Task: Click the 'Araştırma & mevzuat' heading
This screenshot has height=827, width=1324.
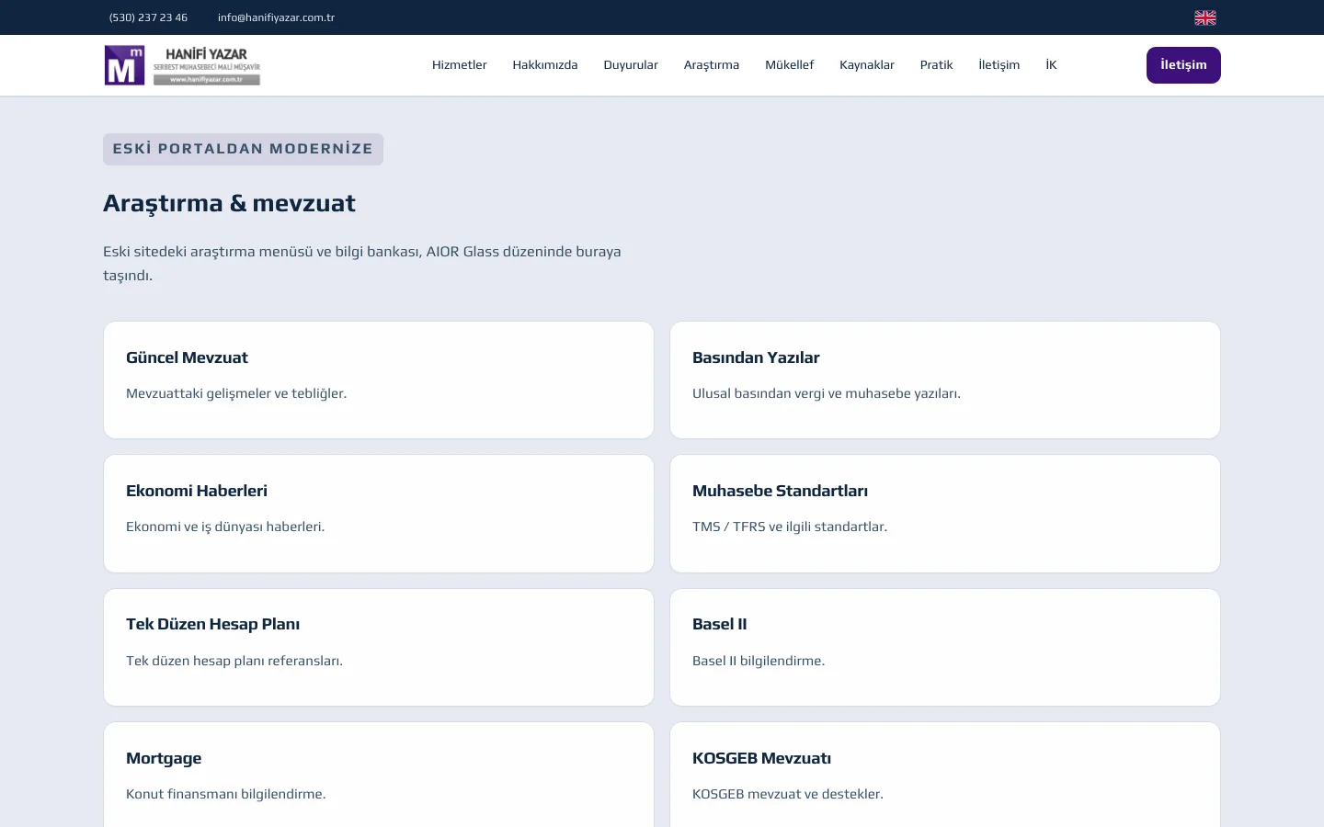Action: point(229,203)
